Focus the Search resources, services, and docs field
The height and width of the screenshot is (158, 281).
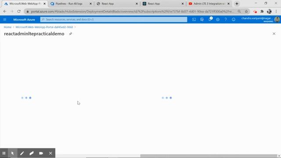[x=114, y=19]
